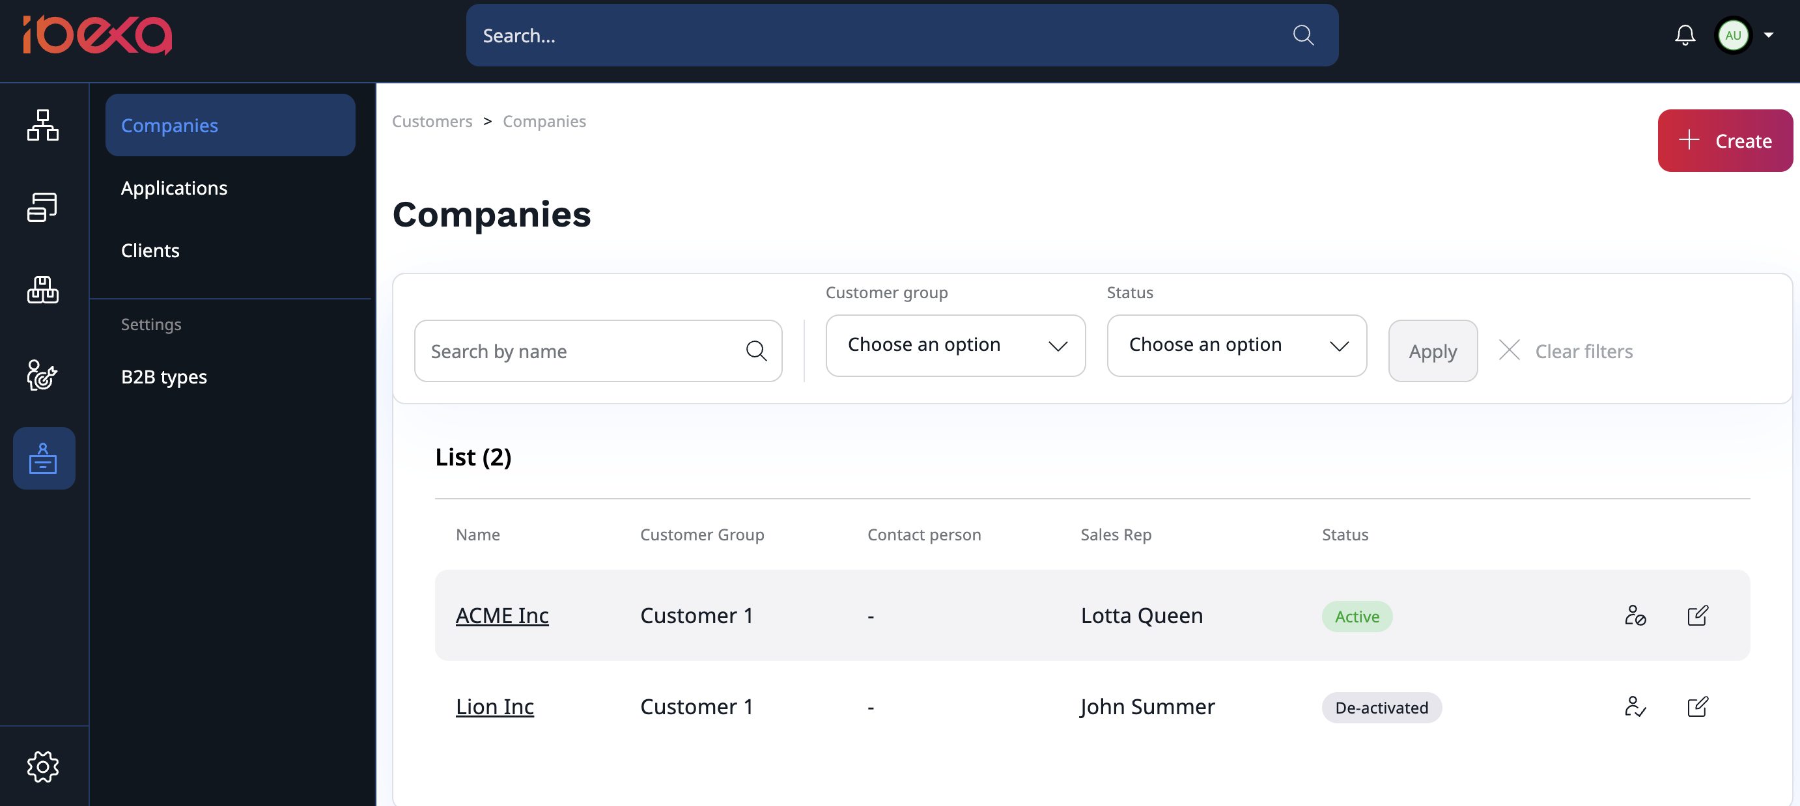Expand the Status filter dropdown

coord(1236,346)
